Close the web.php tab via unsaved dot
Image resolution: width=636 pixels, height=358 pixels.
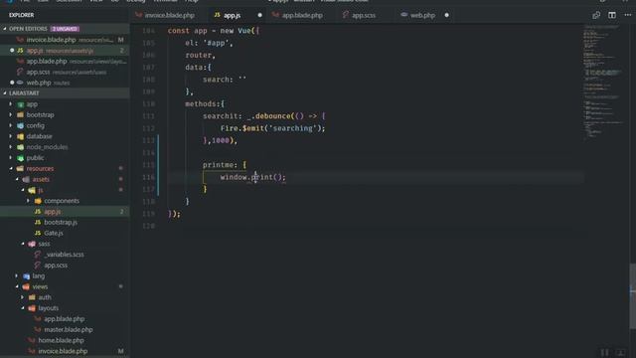pyautogui.click(x=446, y=16)
